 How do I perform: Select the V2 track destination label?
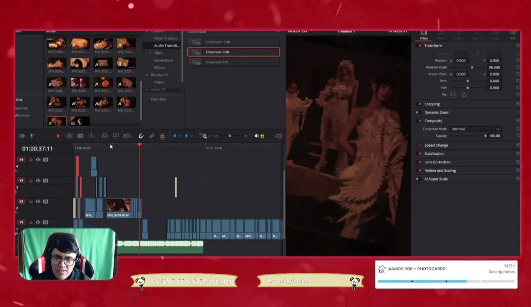point(21,201)
